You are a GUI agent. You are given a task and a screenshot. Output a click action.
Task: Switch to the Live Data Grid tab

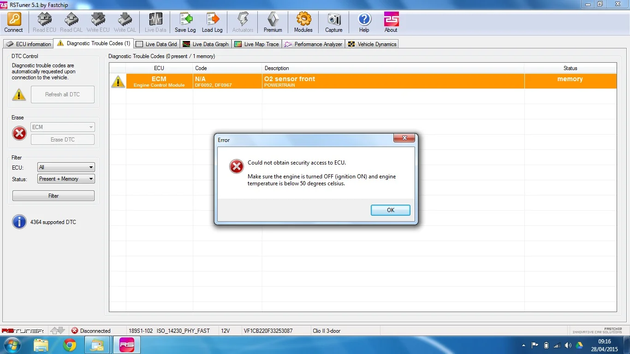coord(156,44)
